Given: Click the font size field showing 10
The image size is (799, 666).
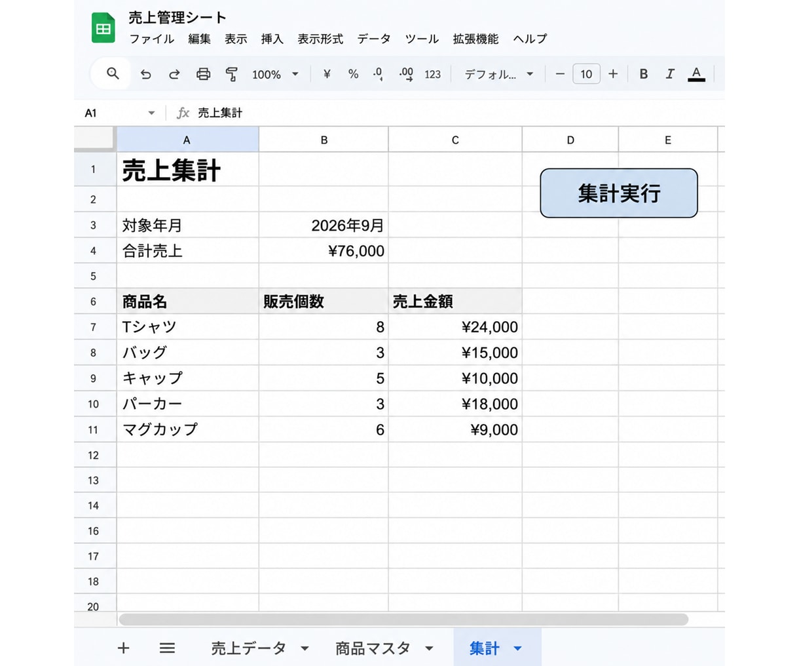Looking at the screenshot, I should pyautogui.click(x=586, y=74).
